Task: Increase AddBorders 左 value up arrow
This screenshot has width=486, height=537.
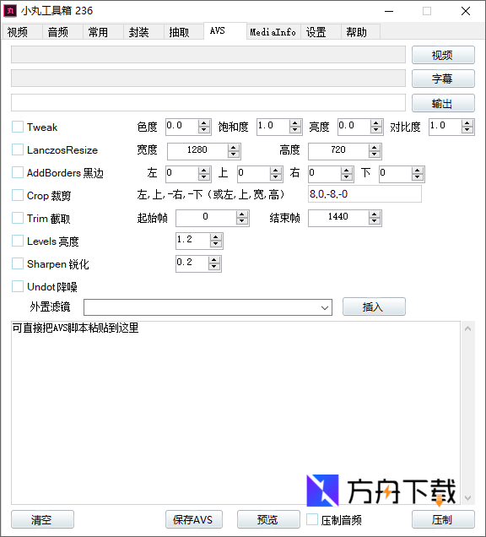Action: click(x=204, y=171)
